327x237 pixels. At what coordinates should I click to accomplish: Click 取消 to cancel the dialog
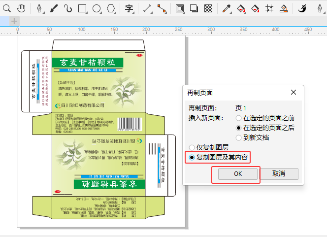point(279,173)
